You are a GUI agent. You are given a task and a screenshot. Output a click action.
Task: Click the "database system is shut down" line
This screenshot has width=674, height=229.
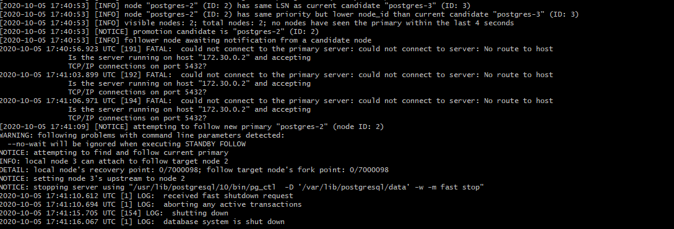tap(142, 222)
